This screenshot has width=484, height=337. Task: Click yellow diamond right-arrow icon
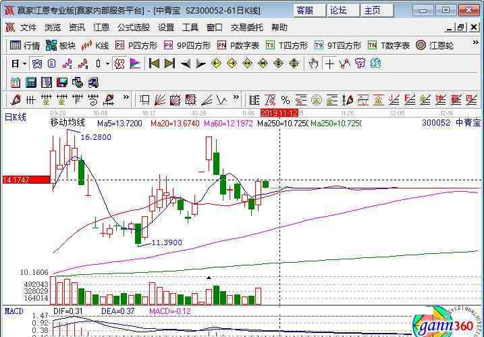click(232, 63)
